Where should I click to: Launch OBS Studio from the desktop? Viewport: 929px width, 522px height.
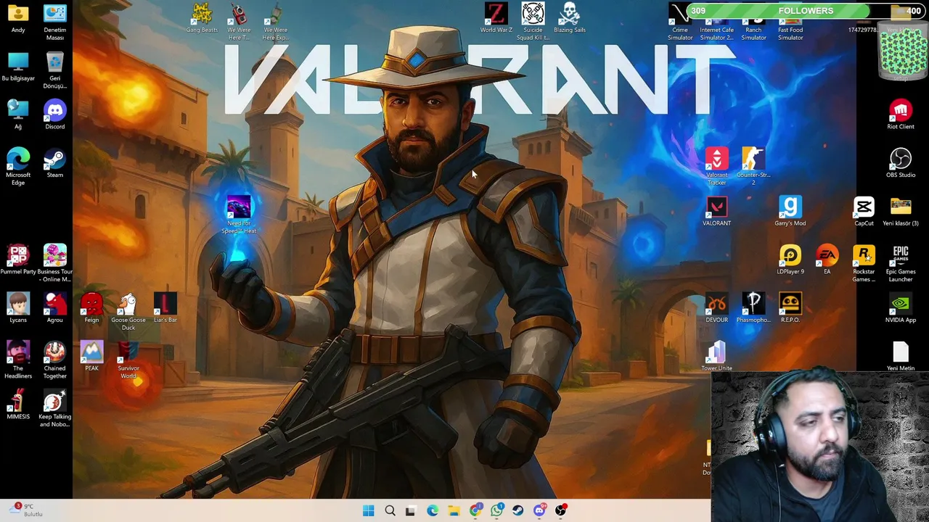point(901,163)
